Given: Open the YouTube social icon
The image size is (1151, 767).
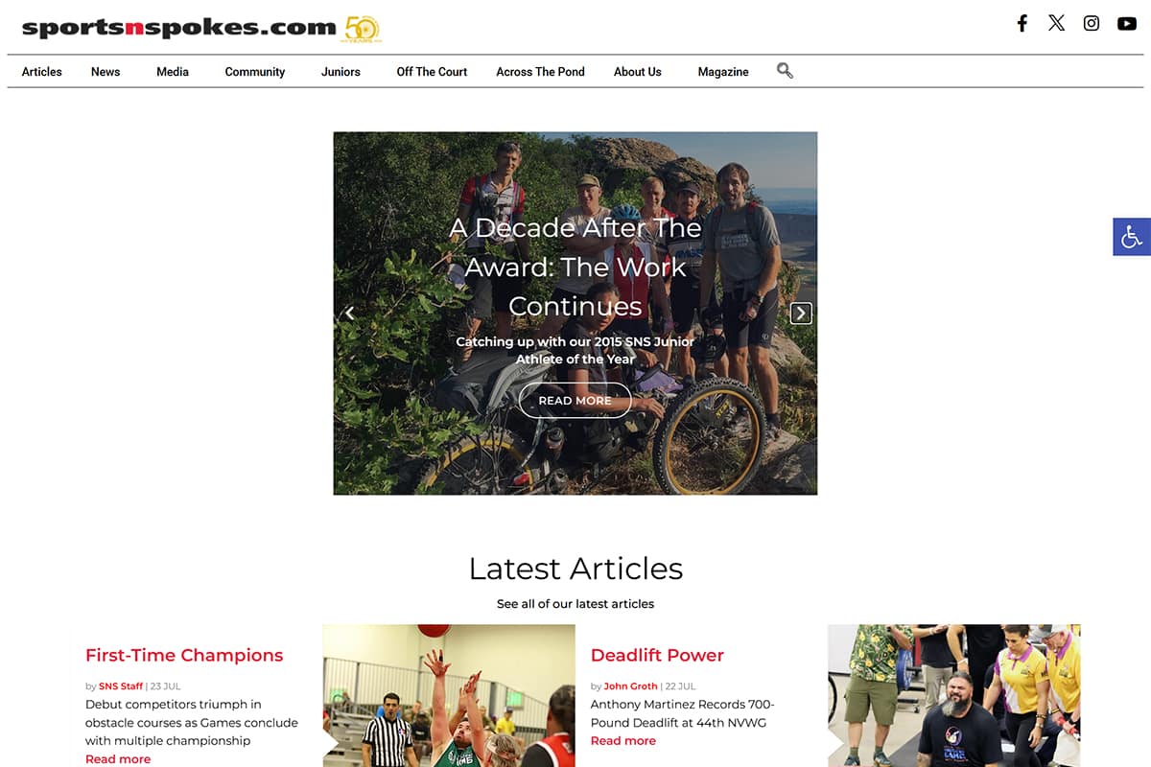Looking at the screenshot, I should 1127,23.
